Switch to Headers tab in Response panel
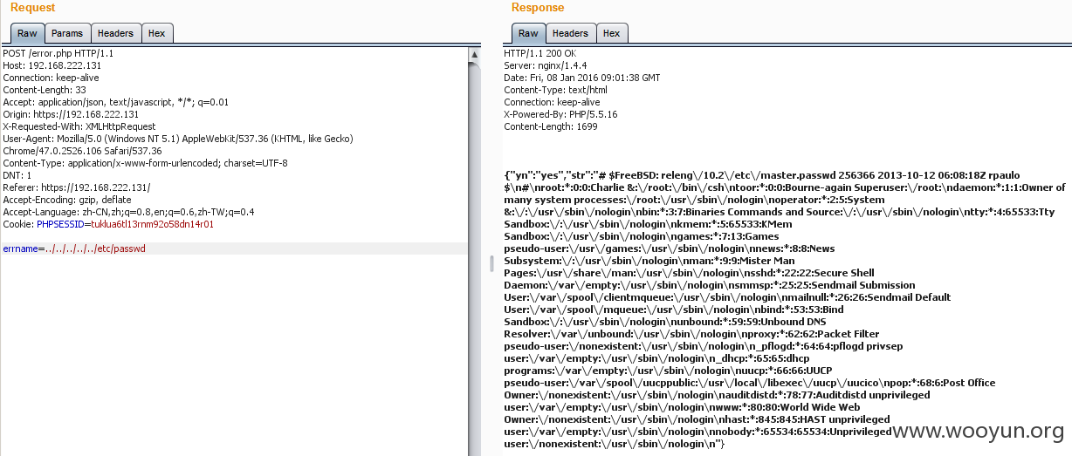 [570, 33]
